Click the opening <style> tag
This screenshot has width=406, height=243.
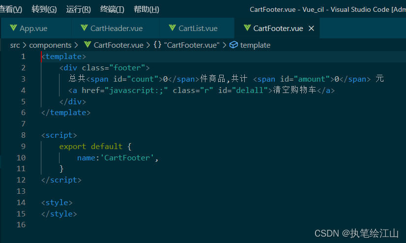click(57, 203)
